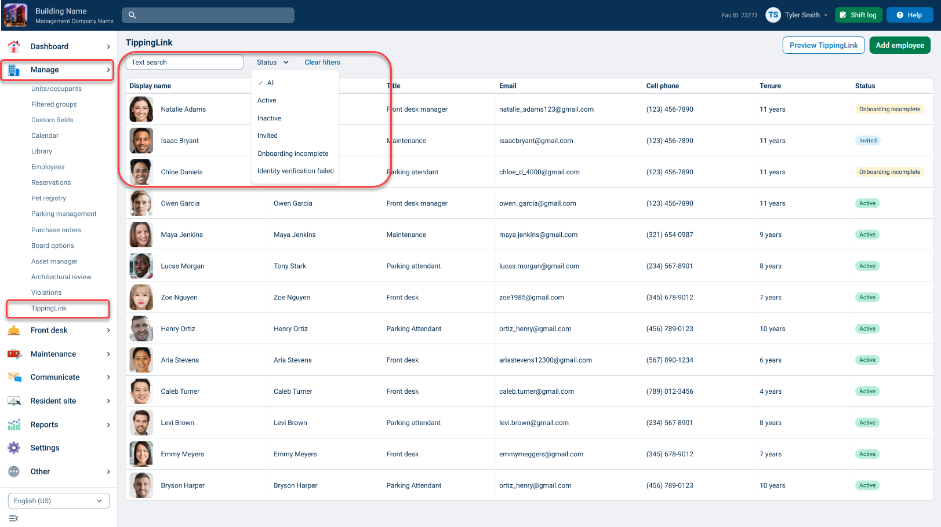This screenshot has width=941, height=527.
Task: Open Pet registry submenu item
Action: click(49, 198)
